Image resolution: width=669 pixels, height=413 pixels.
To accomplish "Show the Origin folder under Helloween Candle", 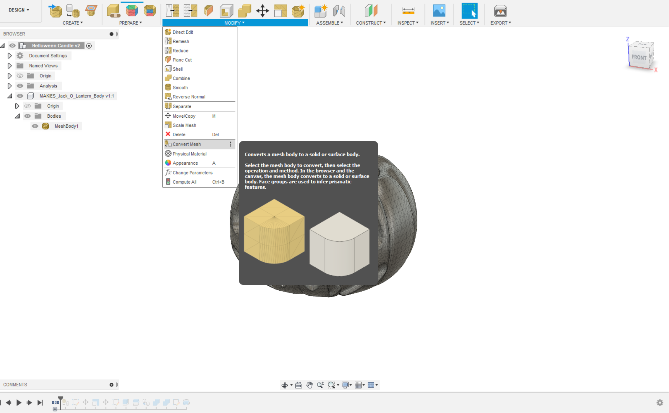I will [20, 75].
